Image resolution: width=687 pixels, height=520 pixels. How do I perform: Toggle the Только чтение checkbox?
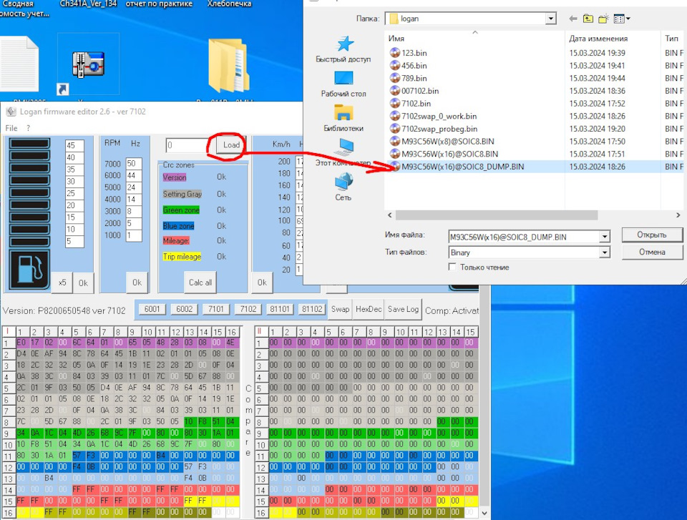click(x=452, y=267)
